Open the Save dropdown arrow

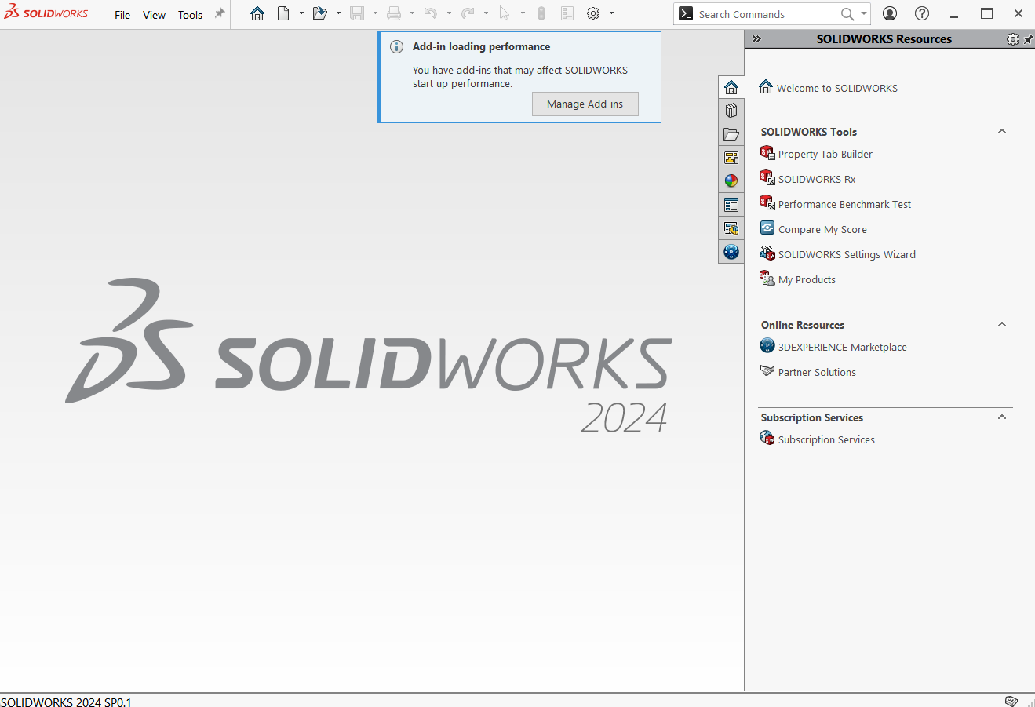(x=374, y=13)
